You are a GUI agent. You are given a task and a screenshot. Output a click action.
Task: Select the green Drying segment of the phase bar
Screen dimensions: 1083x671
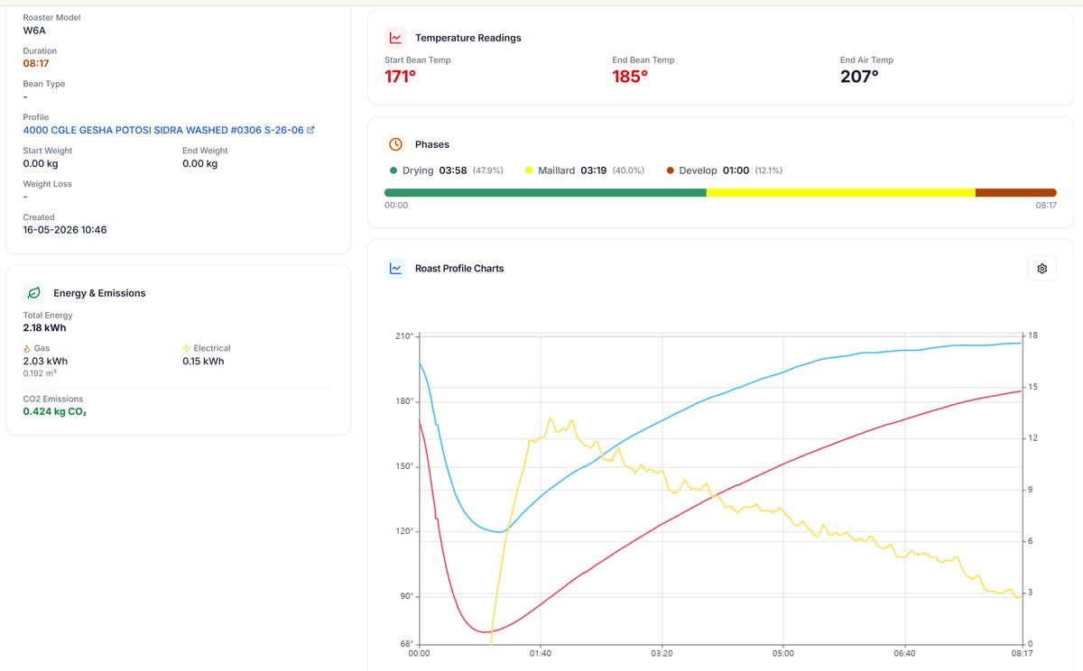click(x=545, y=192)
